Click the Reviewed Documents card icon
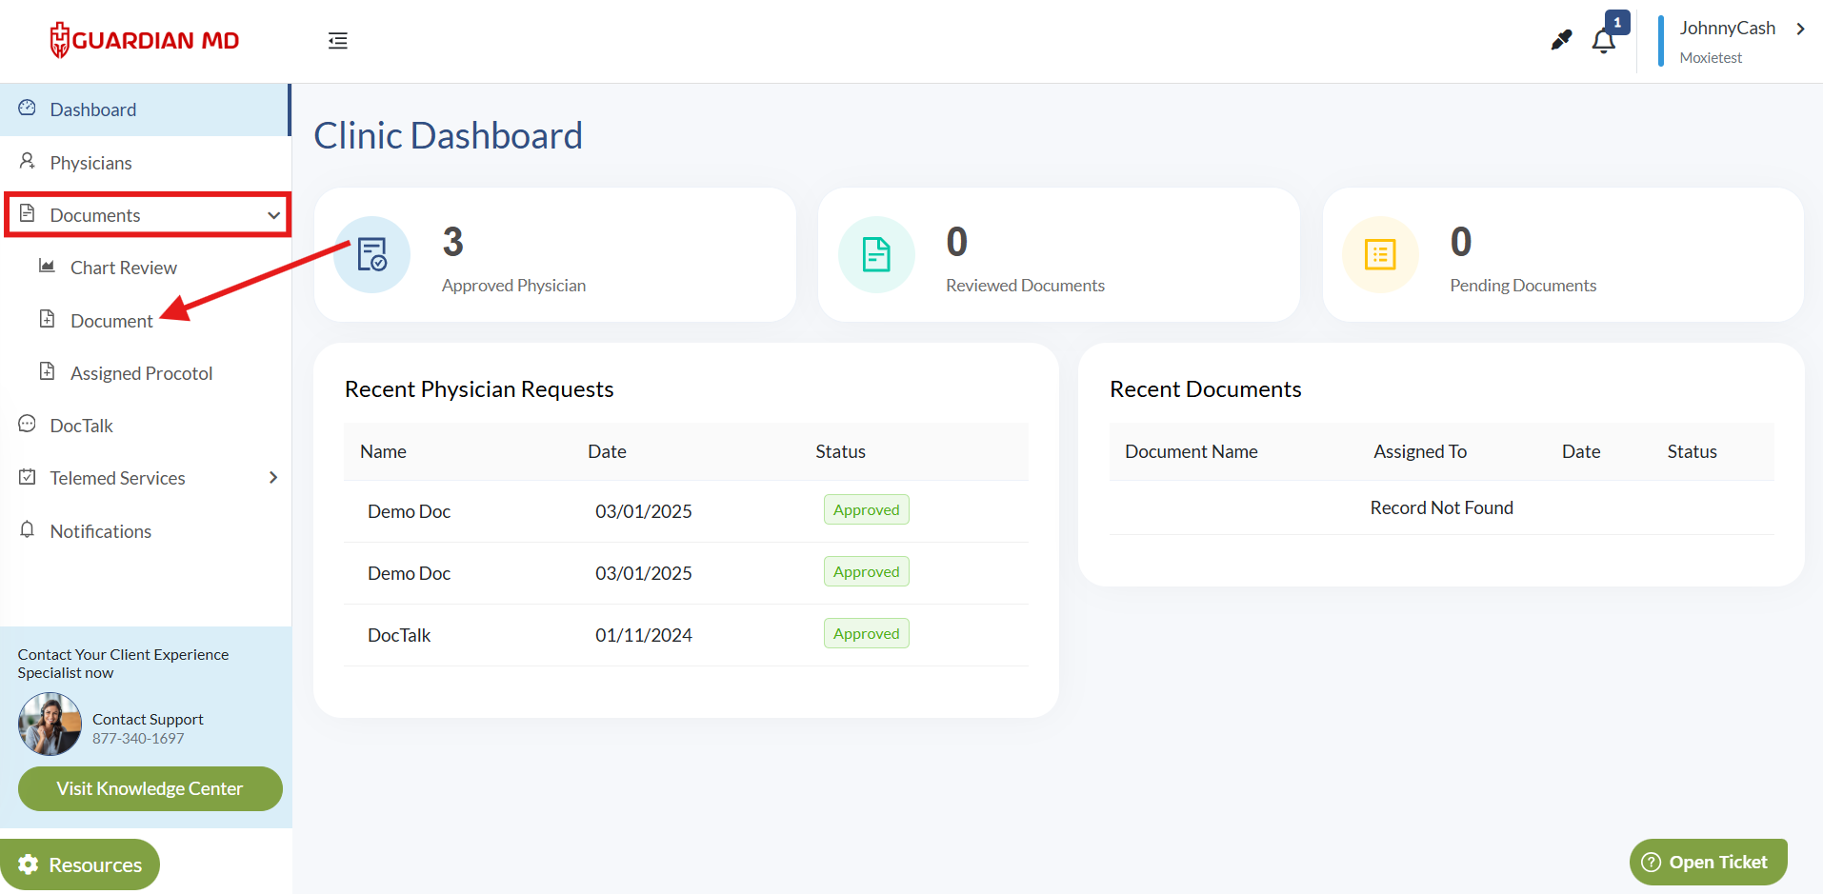Viewport: 1823px width, 894px height. pos(876,255)
